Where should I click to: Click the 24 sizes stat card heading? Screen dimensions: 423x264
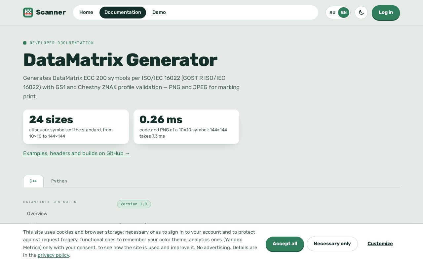[x=51, y=119]
